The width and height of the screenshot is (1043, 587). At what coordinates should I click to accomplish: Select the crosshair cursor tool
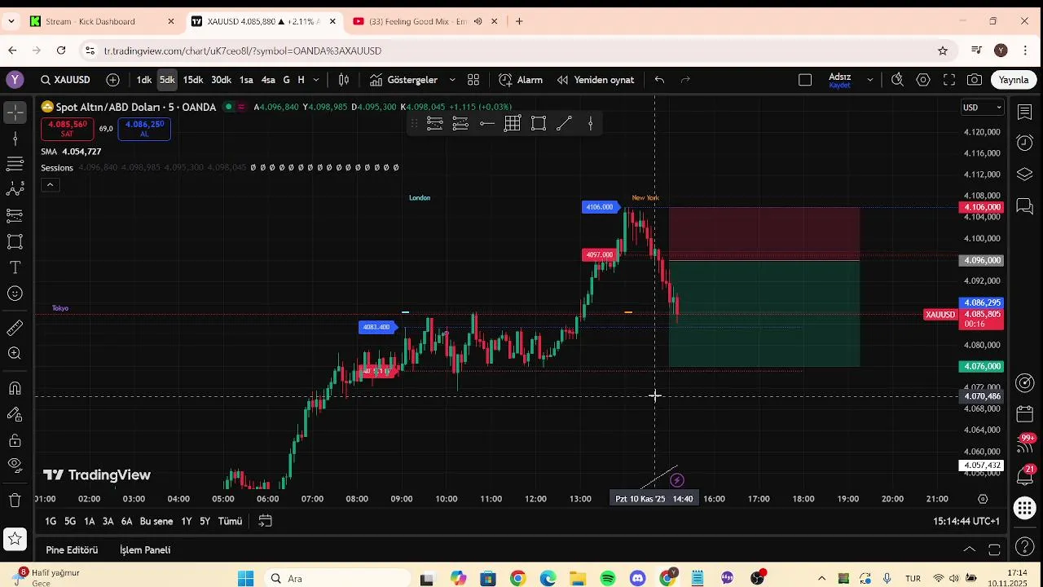15,113
